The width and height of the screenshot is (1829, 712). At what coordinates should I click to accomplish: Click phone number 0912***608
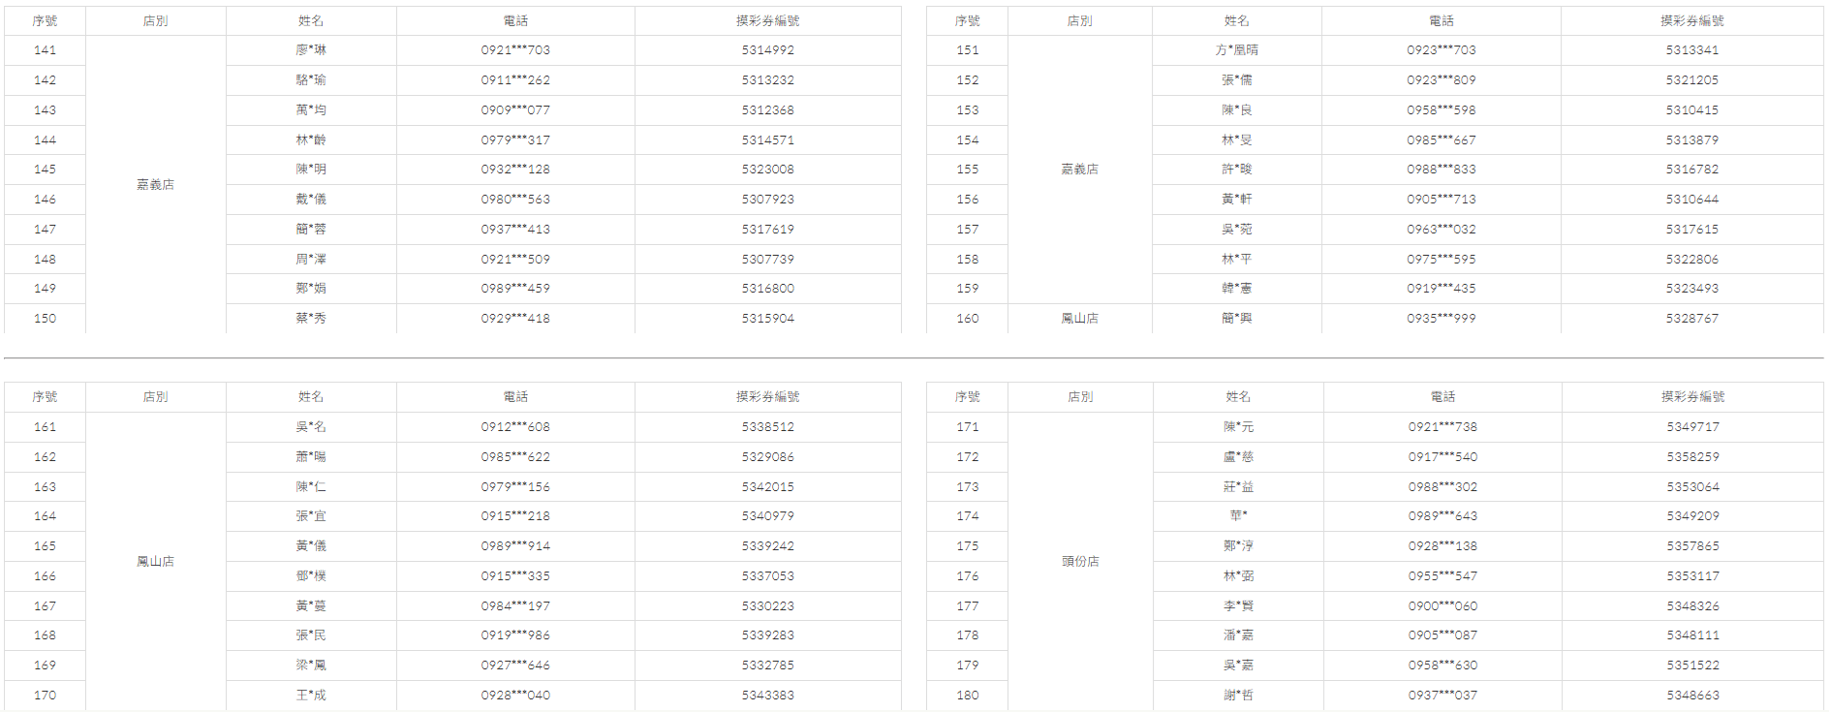515,427
